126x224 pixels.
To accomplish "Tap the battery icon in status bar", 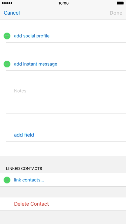I will [x=120, y=3].
